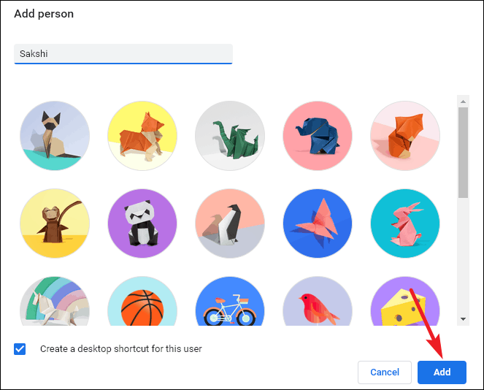Pick the bicycle avatar
Viewport: 484px width, 390px height.
(x=230, y=301)
